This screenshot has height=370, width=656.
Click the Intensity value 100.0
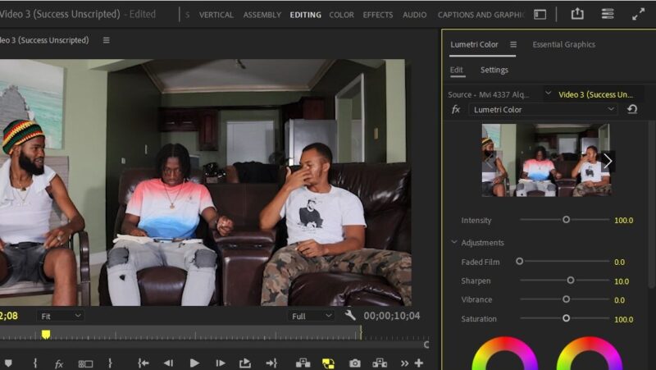(x=623, y=220)
